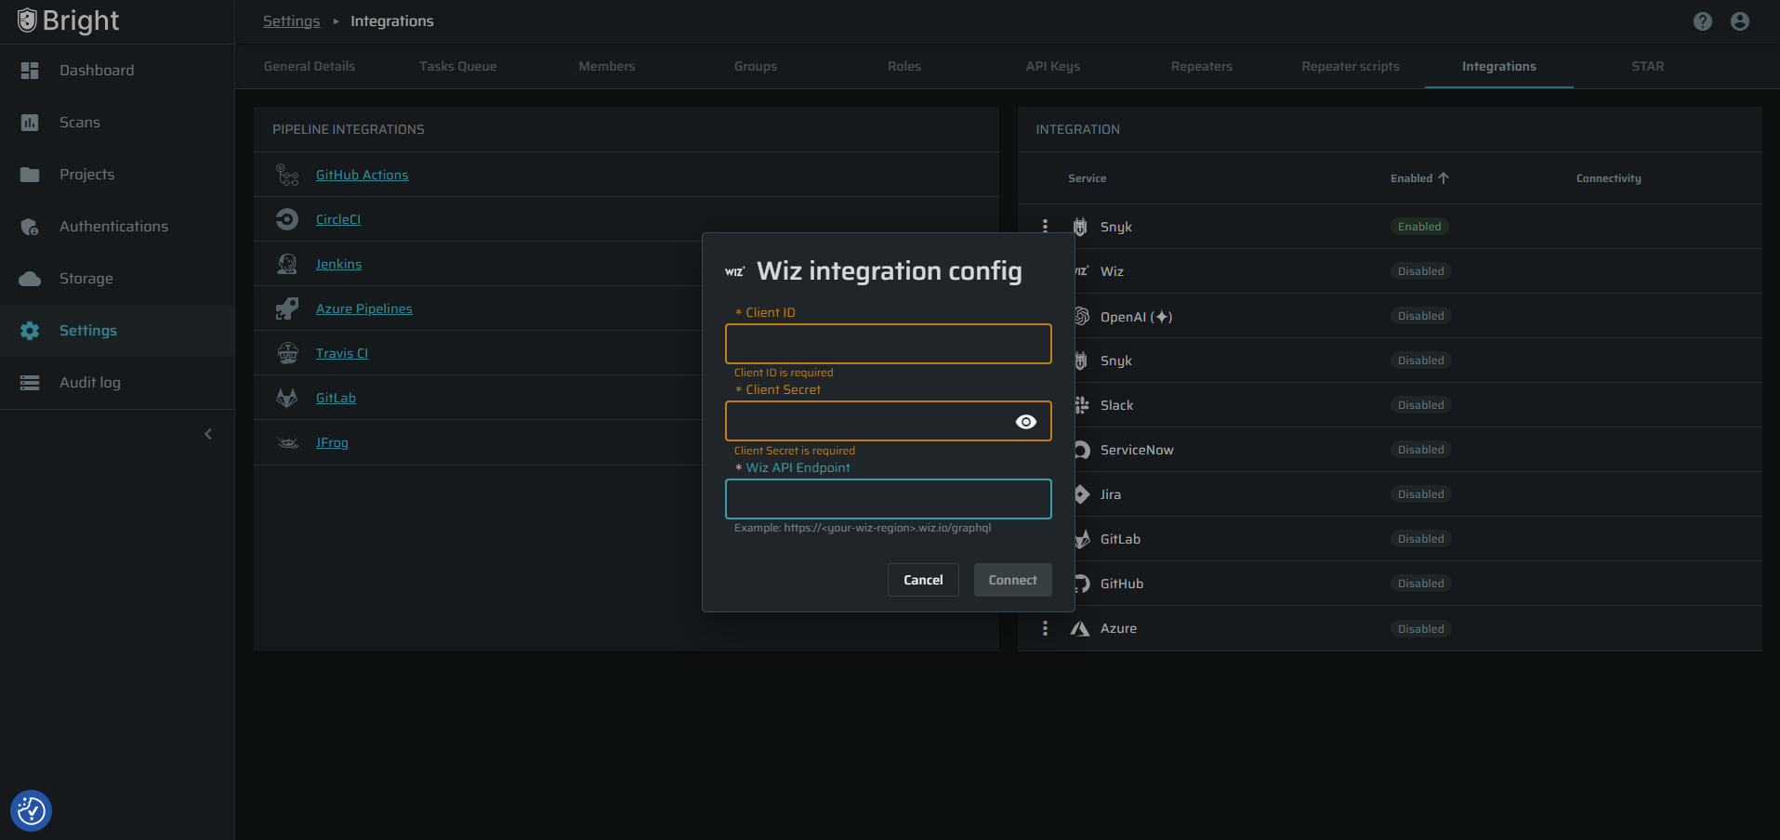Screen dimensions: 1780x840
Task: Switch to the Groups tab
Action: [x=756, y=66]
